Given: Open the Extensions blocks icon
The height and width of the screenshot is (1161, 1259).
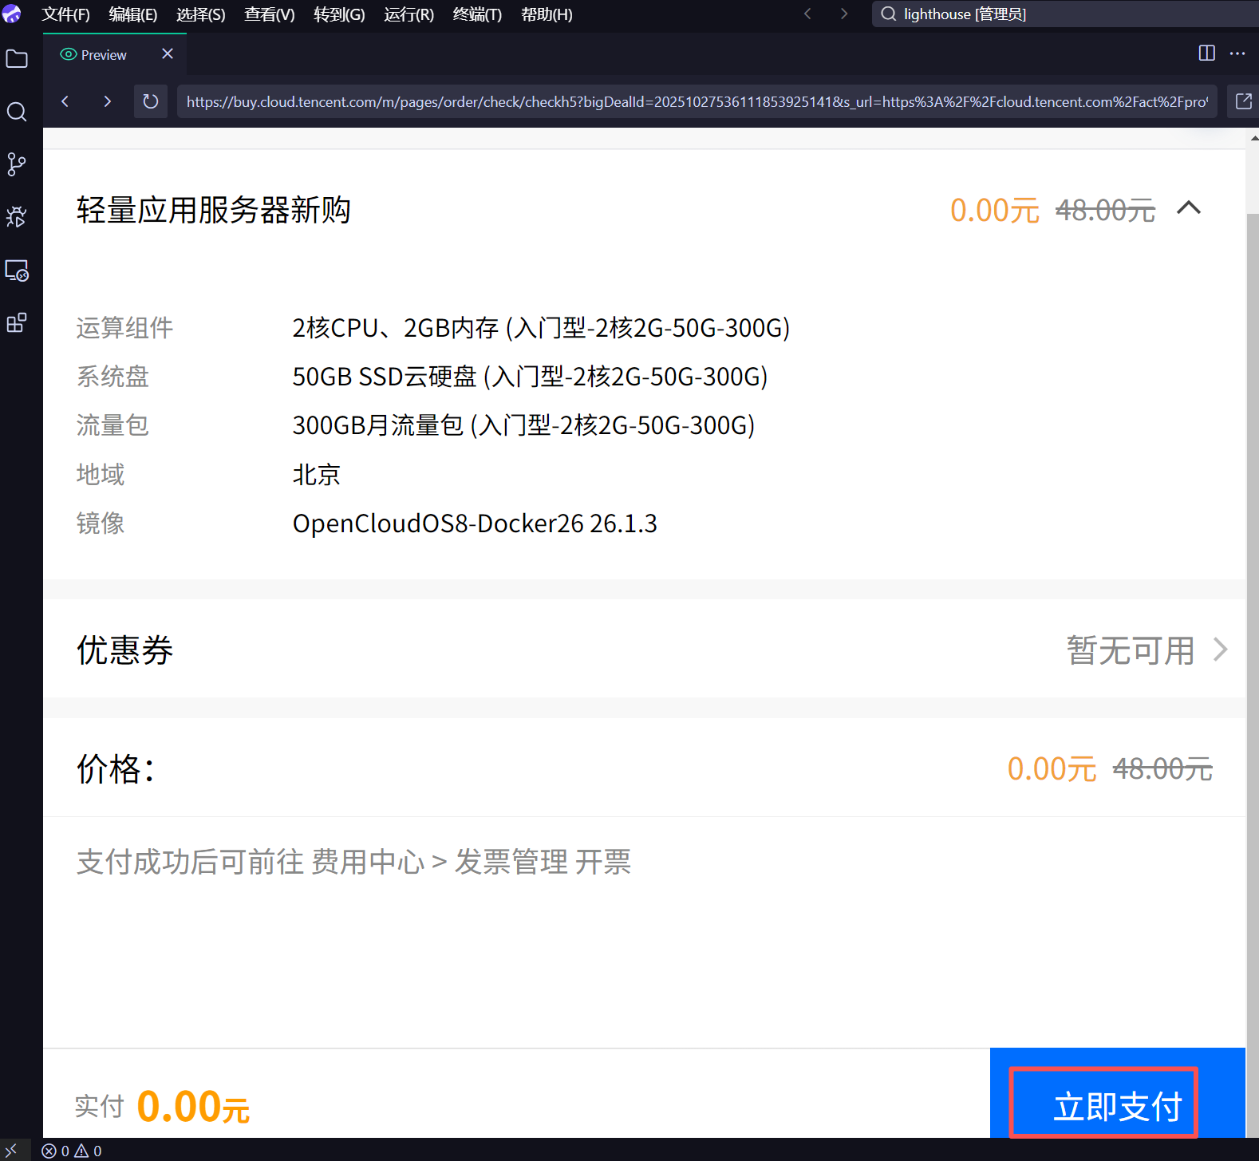Looking at the screenshot, I should (17, 323).
